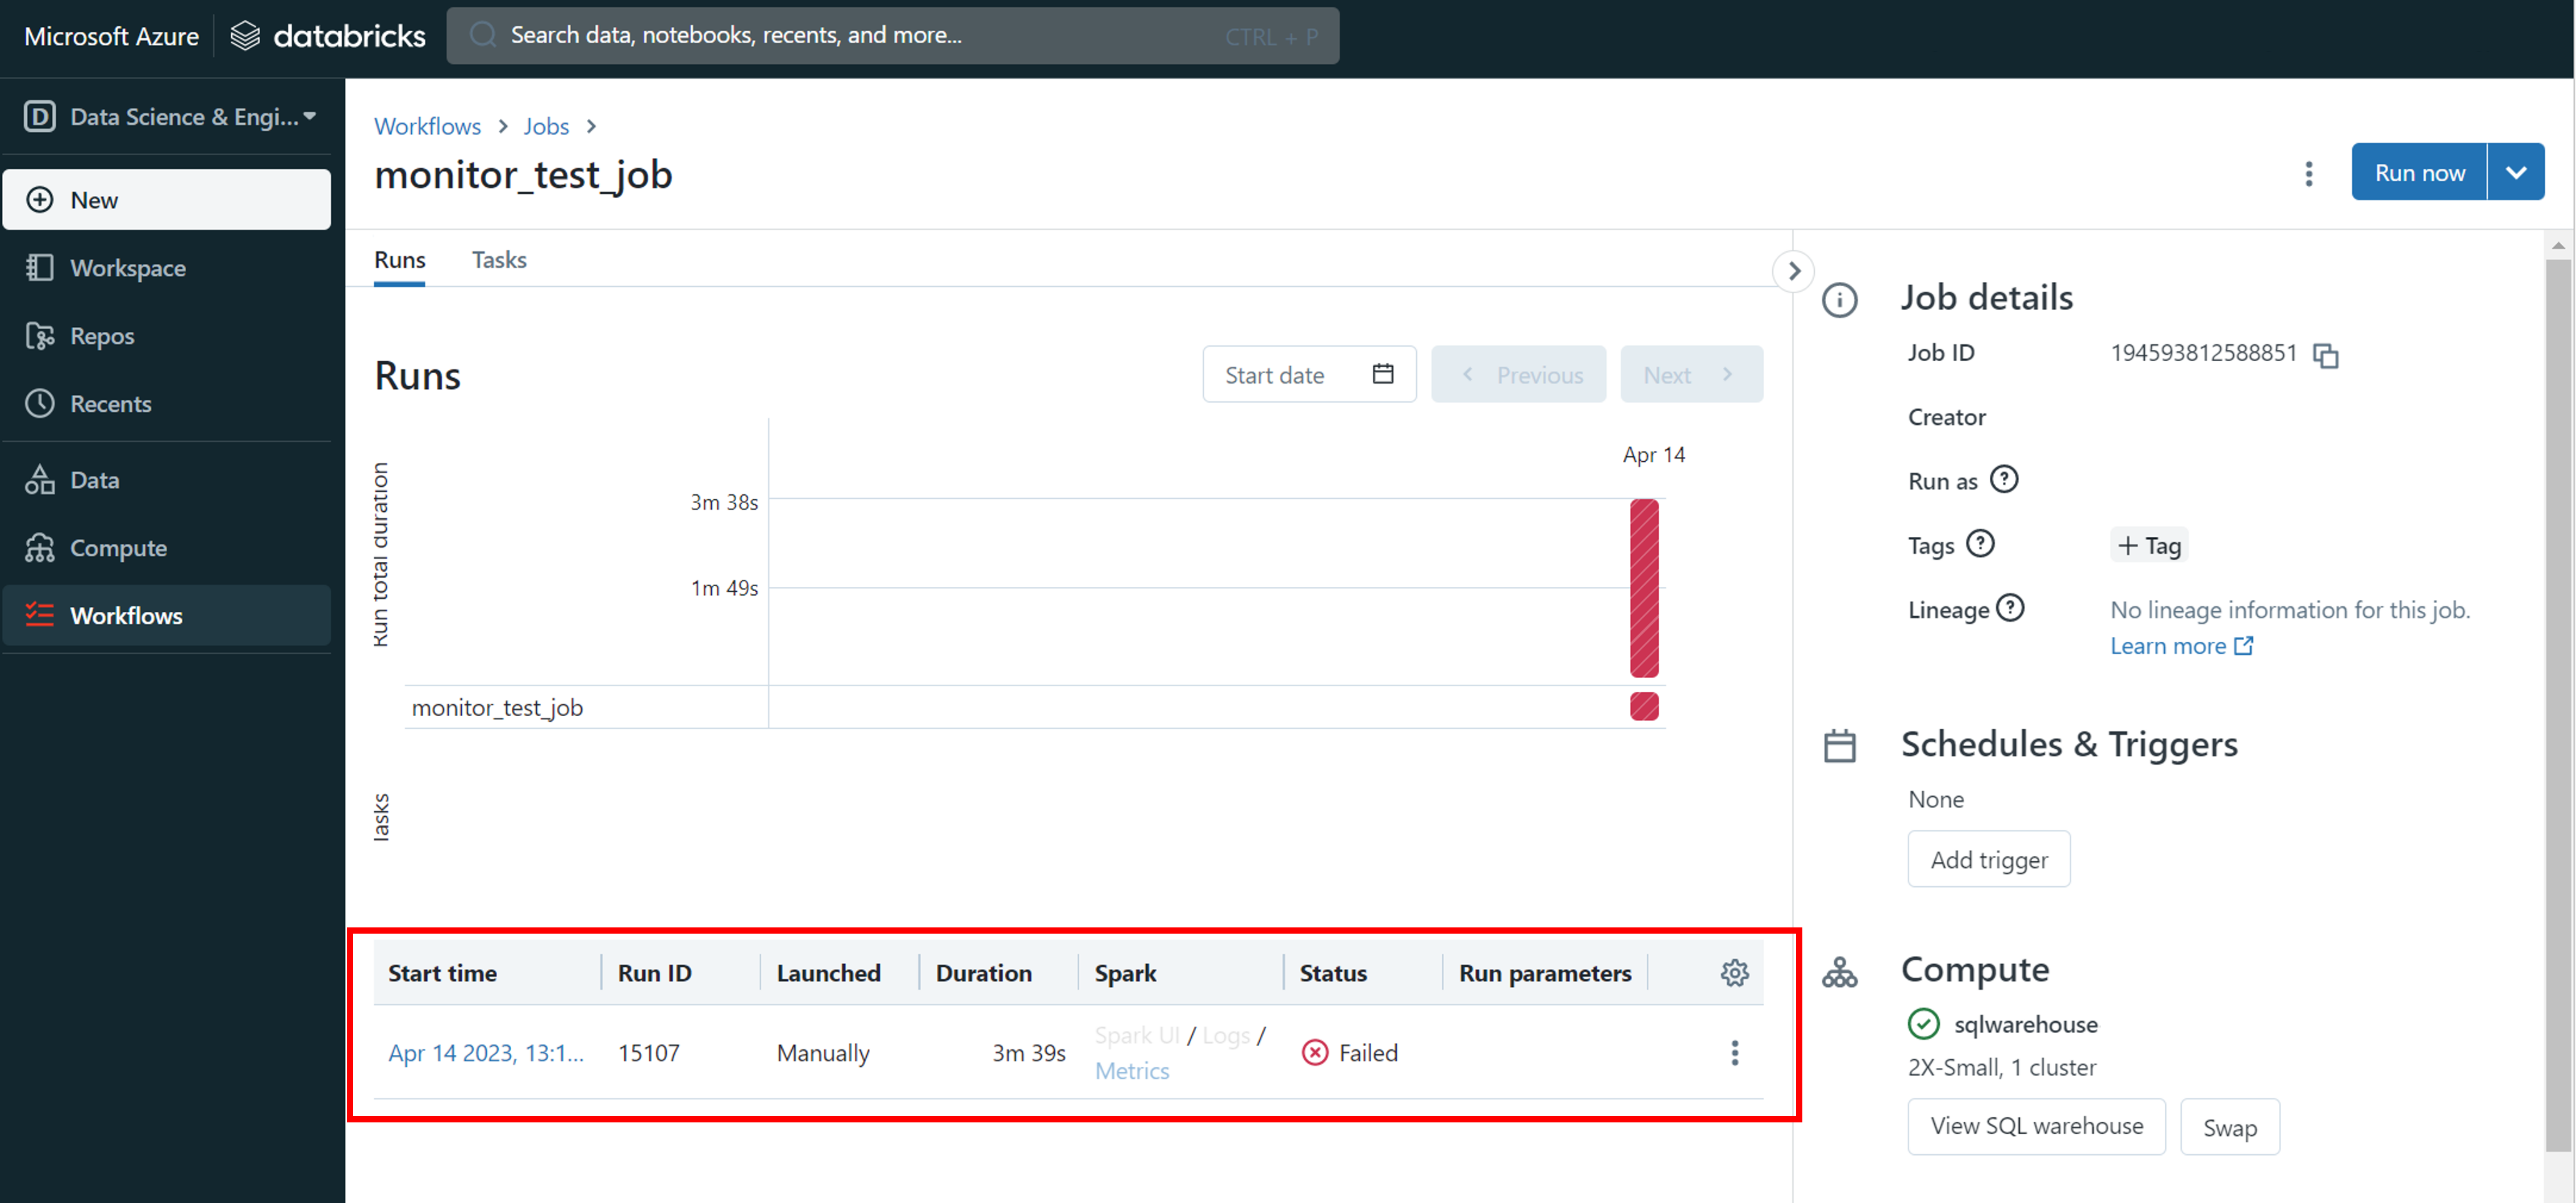Viewport: 2576px width, 1203px height.
Task: Collapse the Job details side panel
Action: (x=1793, y=271)
